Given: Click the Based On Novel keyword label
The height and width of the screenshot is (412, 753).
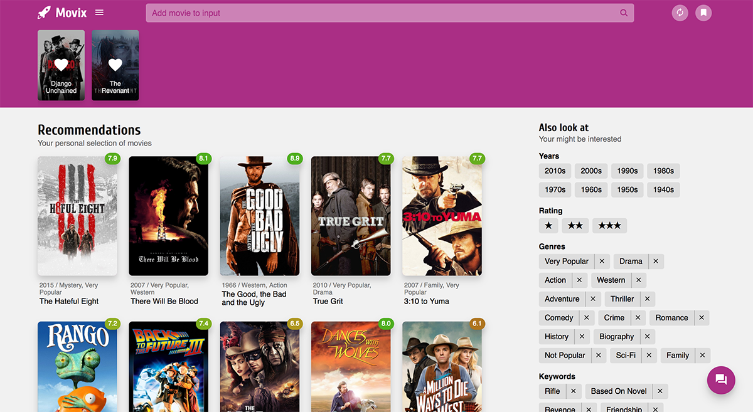Looking at the screenshot, I should point(619,391).
